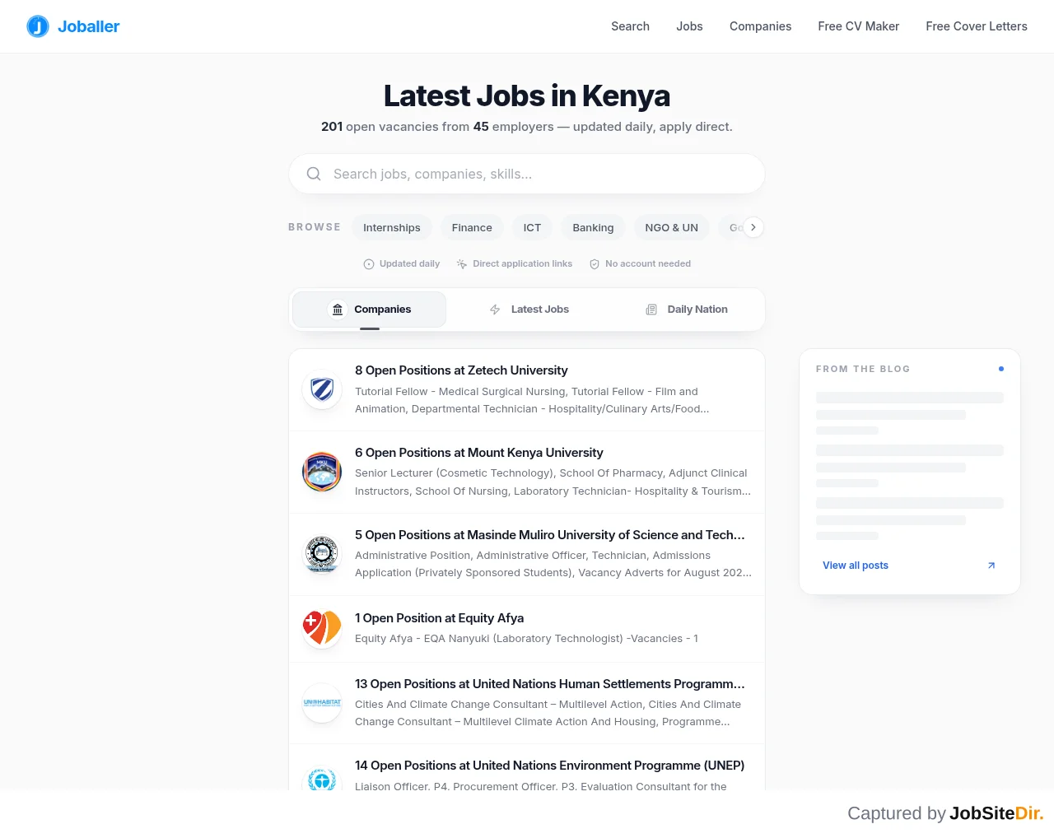Screen dimensions: 1054x838
Task: Click the Joballer logo icon
Action: pyautogui.click(x=38, y=26)
